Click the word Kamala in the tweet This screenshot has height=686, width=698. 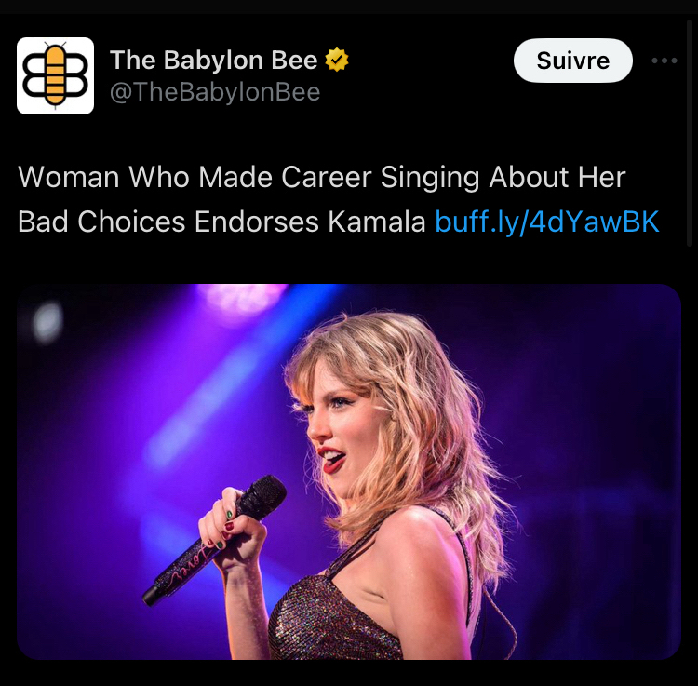pos(377,222)
